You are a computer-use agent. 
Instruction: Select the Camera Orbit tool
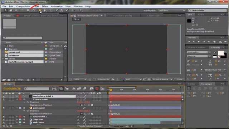28,10
